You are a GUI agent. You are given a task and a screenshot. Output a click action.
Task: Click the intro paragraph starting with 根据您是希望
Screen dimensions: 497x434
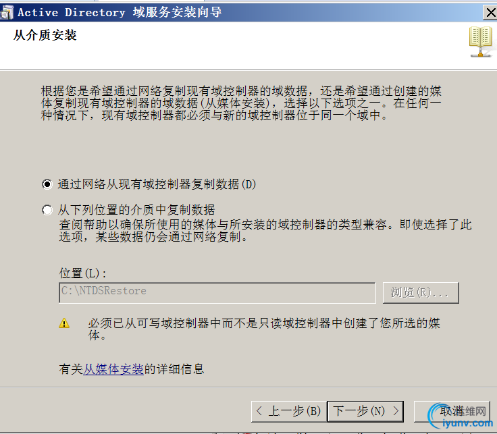pos(241,103)
